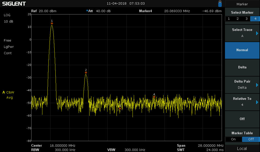The image size is (260, 152).
Task: Click the marker amplitude -46.69 dBm
Action: (x=212, y=11)
